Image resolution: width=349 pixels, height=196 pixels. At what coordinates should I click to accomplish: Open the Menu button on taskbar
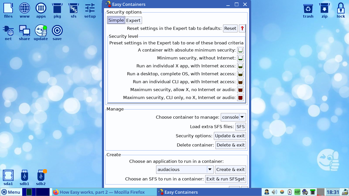click(11, 192)
